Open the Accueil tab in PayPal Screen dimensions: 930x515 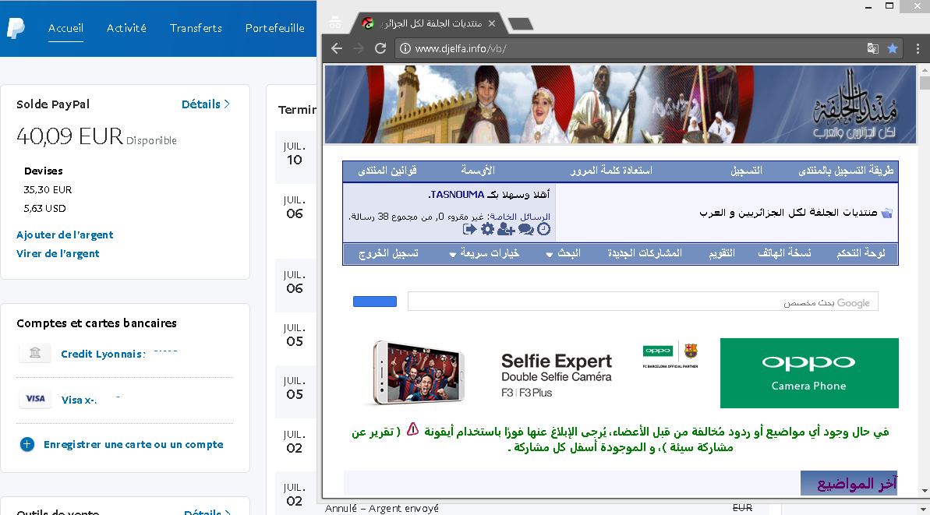pos(65,28)
